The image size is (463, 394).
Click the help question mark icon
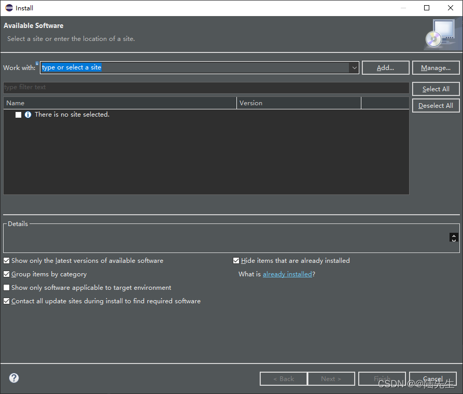click(x=13, y=378)
